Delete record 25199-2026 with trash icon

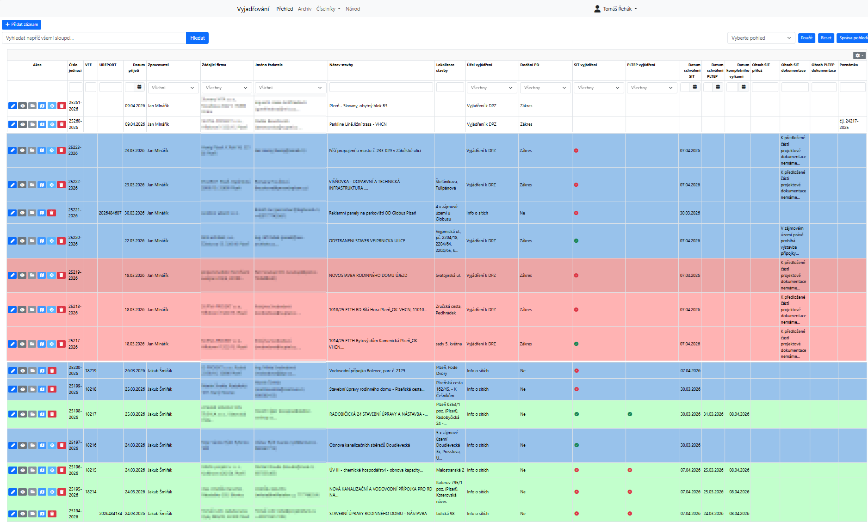[x=52, y=389]
